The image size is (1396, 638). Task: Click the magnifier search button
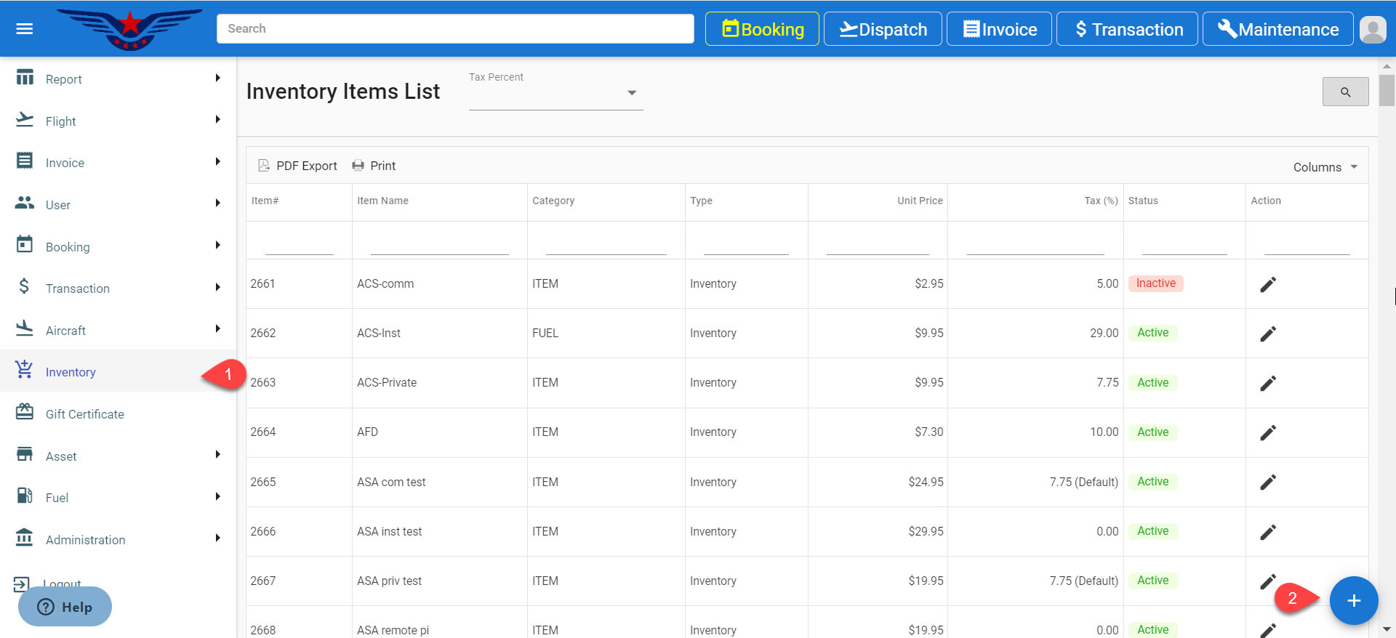1345,92
